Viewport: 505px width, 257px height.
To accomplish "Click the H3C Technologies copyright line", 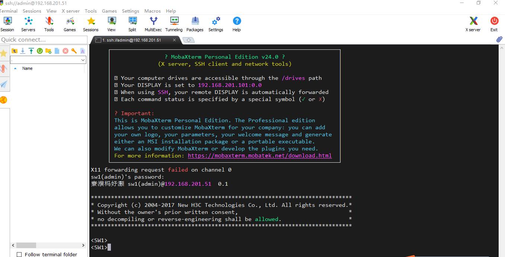I will tap(221, 205).
